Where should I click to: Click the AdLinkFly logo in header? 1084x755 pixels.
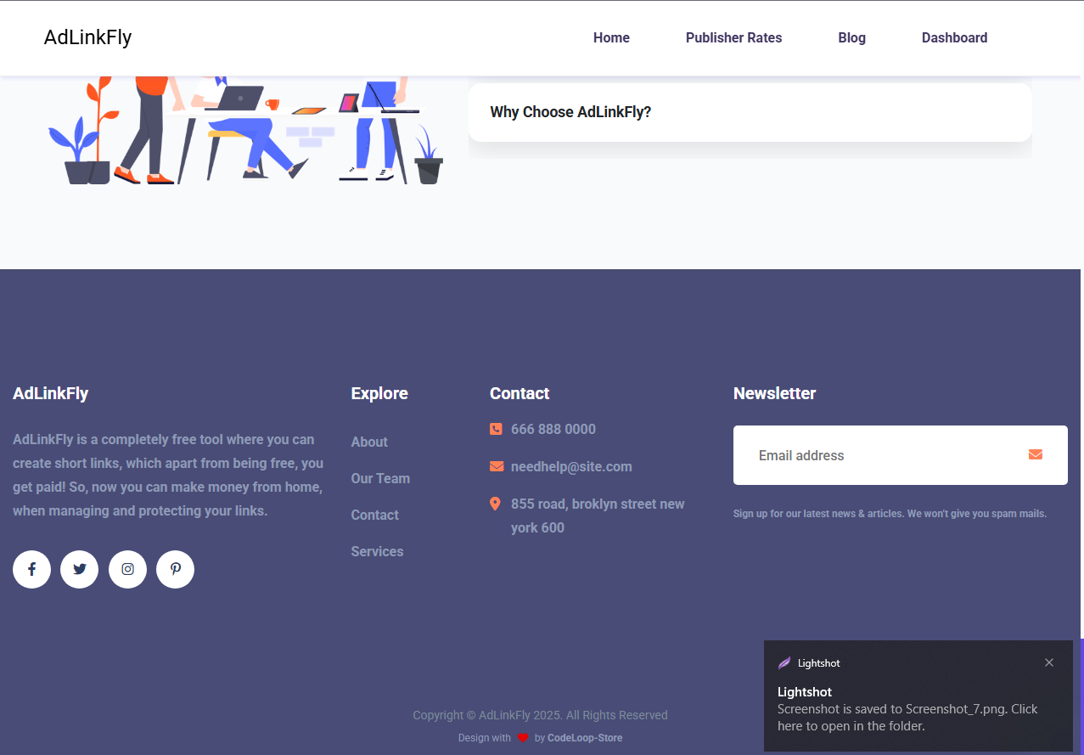88,37
